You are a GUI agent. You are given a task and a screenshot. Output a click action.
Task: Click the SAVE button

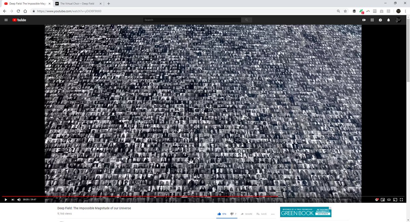click(261, 214)
